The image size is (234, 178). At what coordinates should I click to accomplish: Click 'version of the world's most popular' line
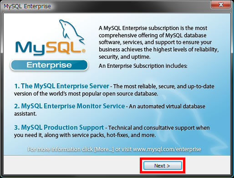(x=86, y=94)
